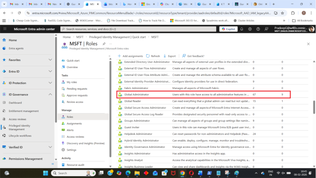Viewport: 316px width, 178px height.
Task: Expand the ID Protection section
Action: tap(50, 83)
